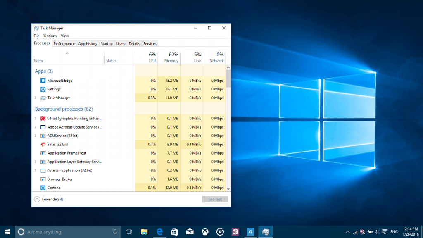The height and width of the screenshot is (238, 423).
Task: Click the scrollbar up arrow
Action: tap(228, 67)
